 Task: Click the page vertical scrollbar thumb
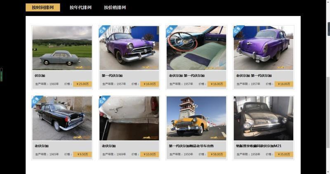tap(328, 112)
